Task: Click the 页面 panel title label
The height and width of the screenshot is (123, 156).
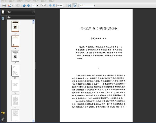Action: [x=9, y=12]
